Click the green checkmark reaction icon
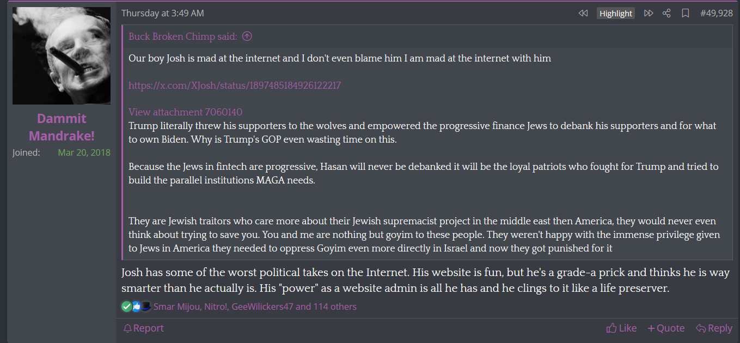 pos(126,307)
